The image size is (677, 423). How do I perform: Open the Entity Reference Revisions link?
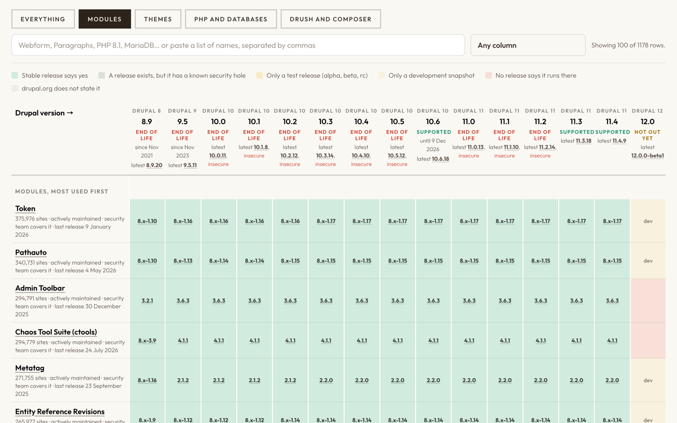click(x=60, y=412)
